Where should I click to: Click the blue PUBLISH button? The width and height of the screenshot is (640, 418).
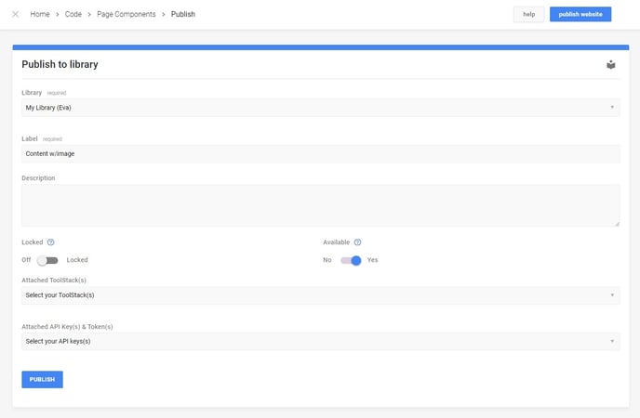42,379
